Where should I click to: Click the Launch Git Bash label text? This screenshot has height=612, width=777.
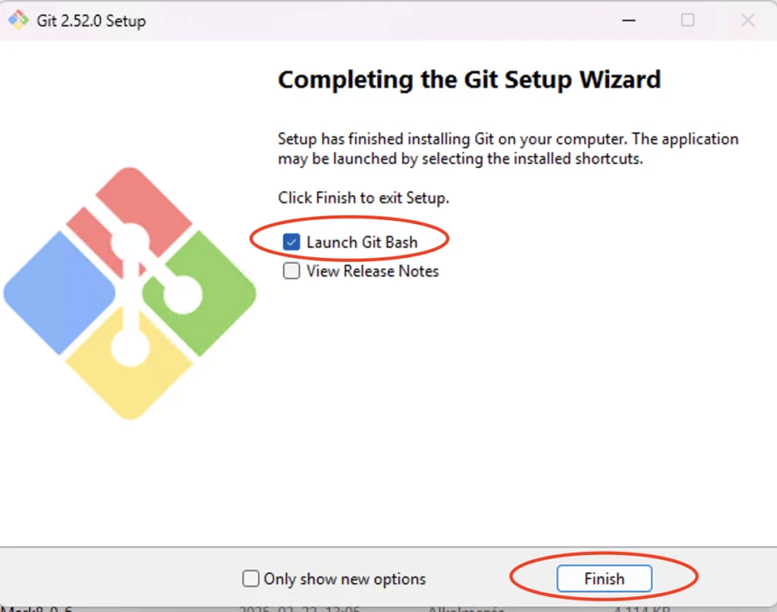[362, 242]
